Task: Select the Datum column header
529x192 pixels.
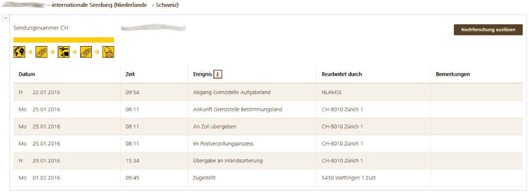Action: pos(27,75)
